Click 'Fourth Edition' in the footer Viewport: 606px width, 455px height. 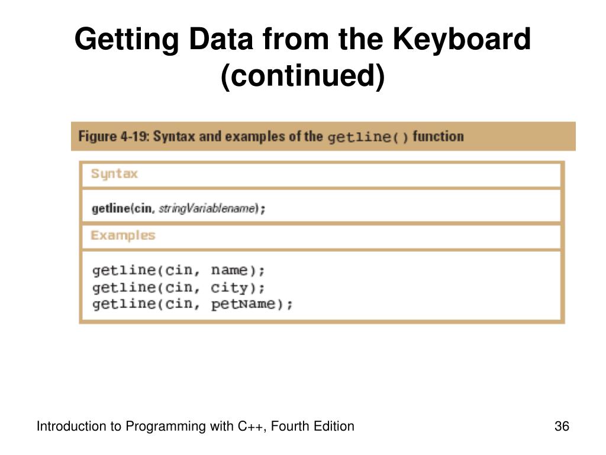tap(312, 426)
